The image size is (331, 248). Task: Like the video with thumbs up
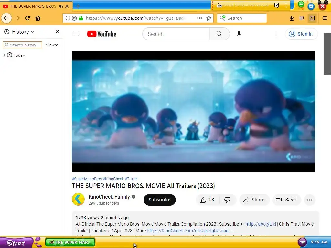pos(208,200)
